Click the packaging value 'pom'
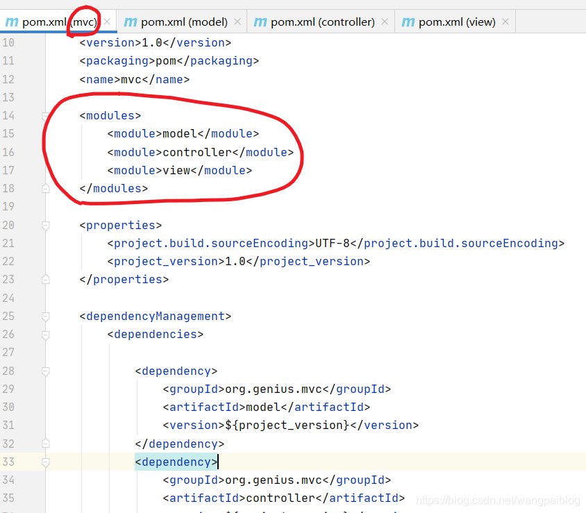This screenshot has height=513, width=586. click(x=166, y=60)
